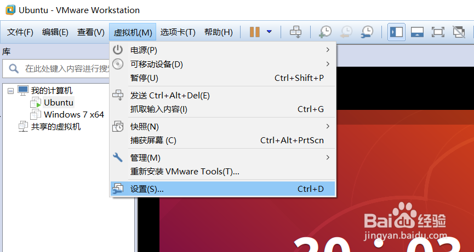Select 共享的虚拟机 in the library tree
This screenshot has width=474, height=252.
point(56,127)
